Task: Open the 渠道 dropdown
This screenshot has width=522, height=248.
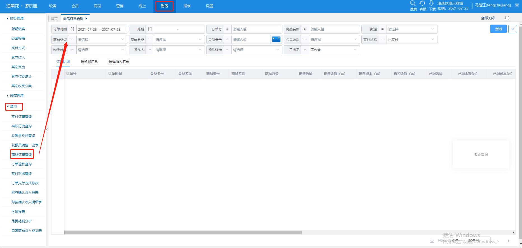Action: click(x=412, y=29)
